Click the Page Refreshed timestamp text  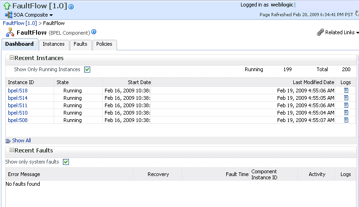coord(306,15)
